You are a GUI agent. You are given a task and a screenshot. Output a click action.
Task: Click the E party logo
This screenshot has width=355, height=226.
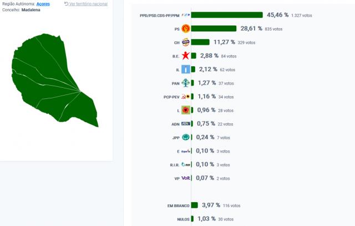tap(186, 151)
